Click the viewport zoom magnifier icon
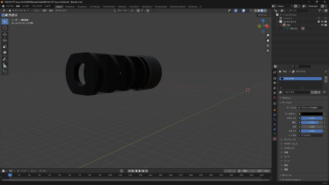 pos(268,35)
